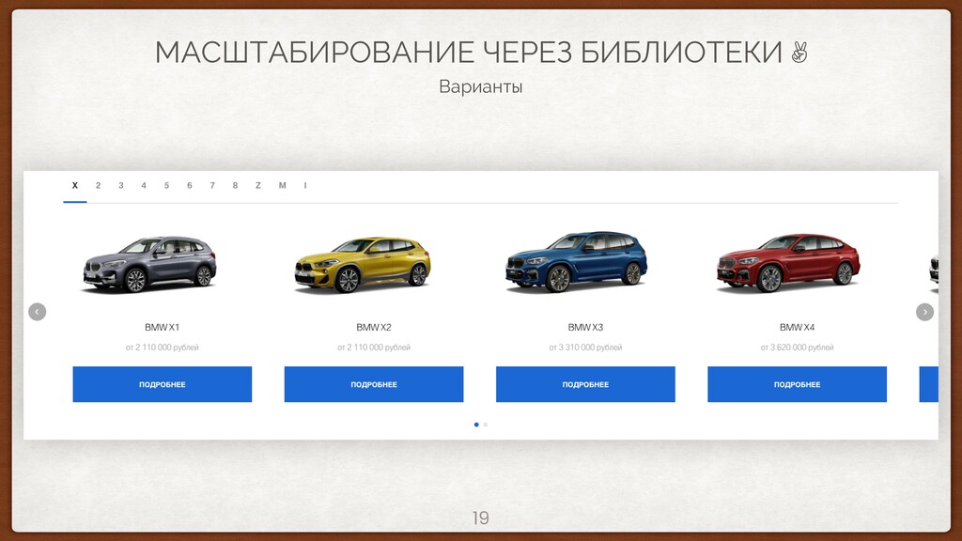
Task: Switch to the 8 series tab
Action: click(235, 185)
